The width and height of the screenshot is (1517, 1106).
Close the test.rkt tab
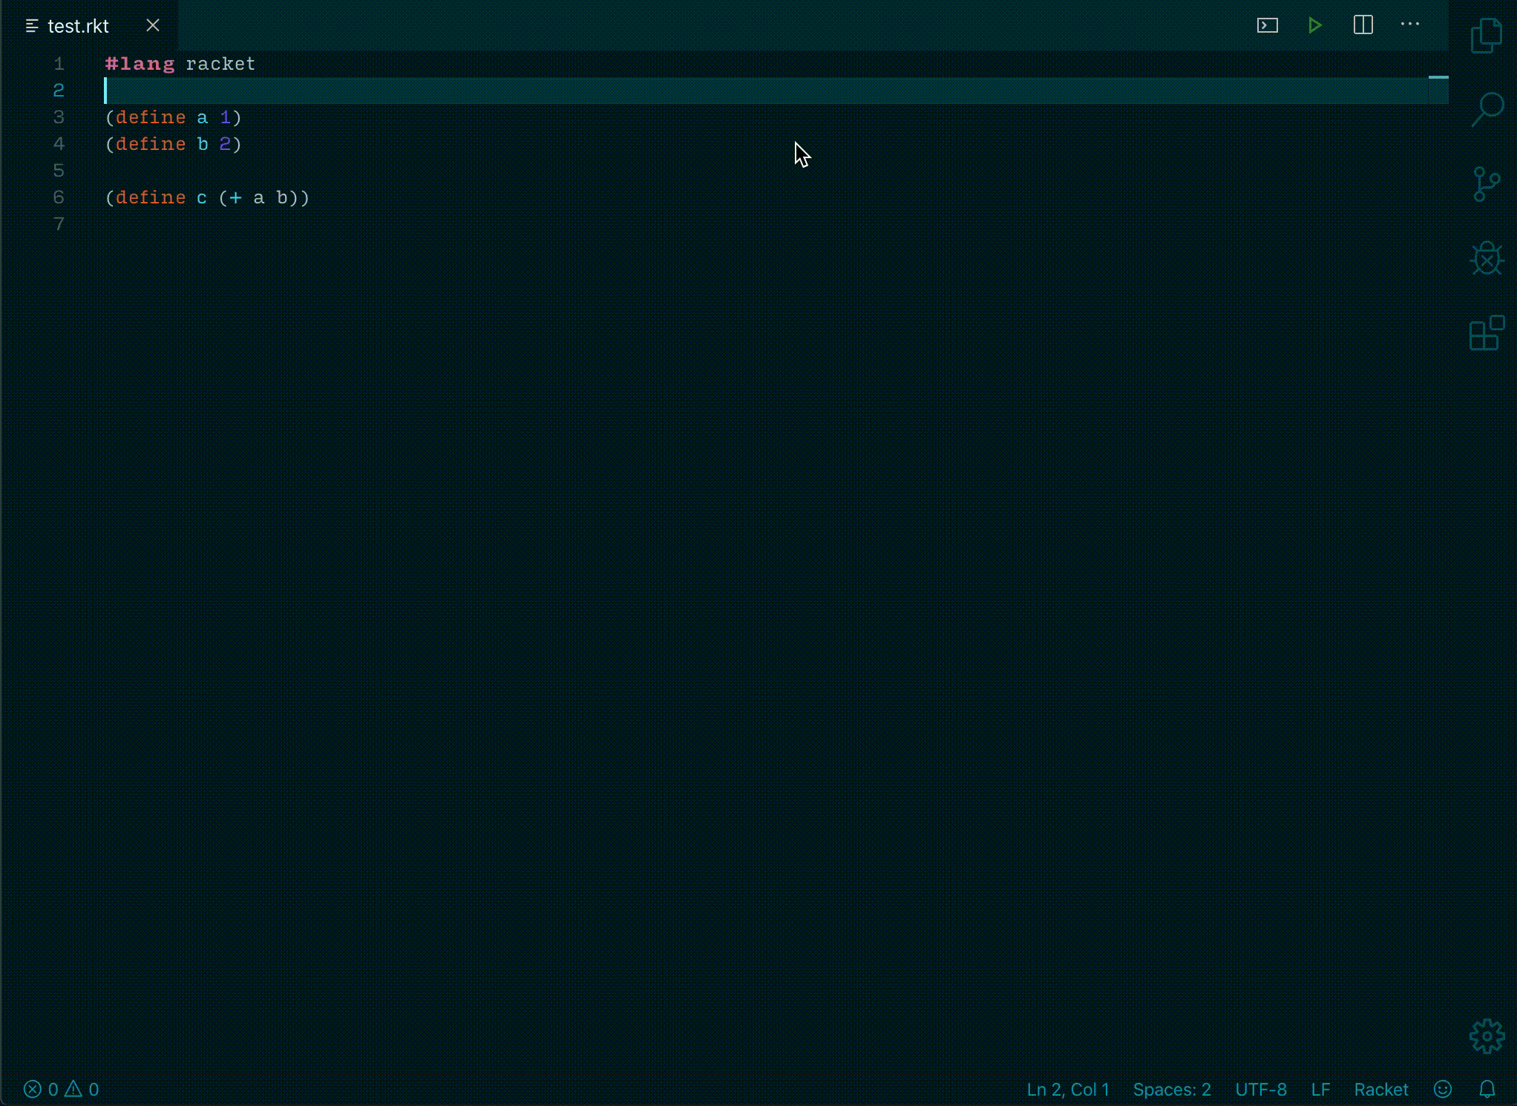pos(152,24)
